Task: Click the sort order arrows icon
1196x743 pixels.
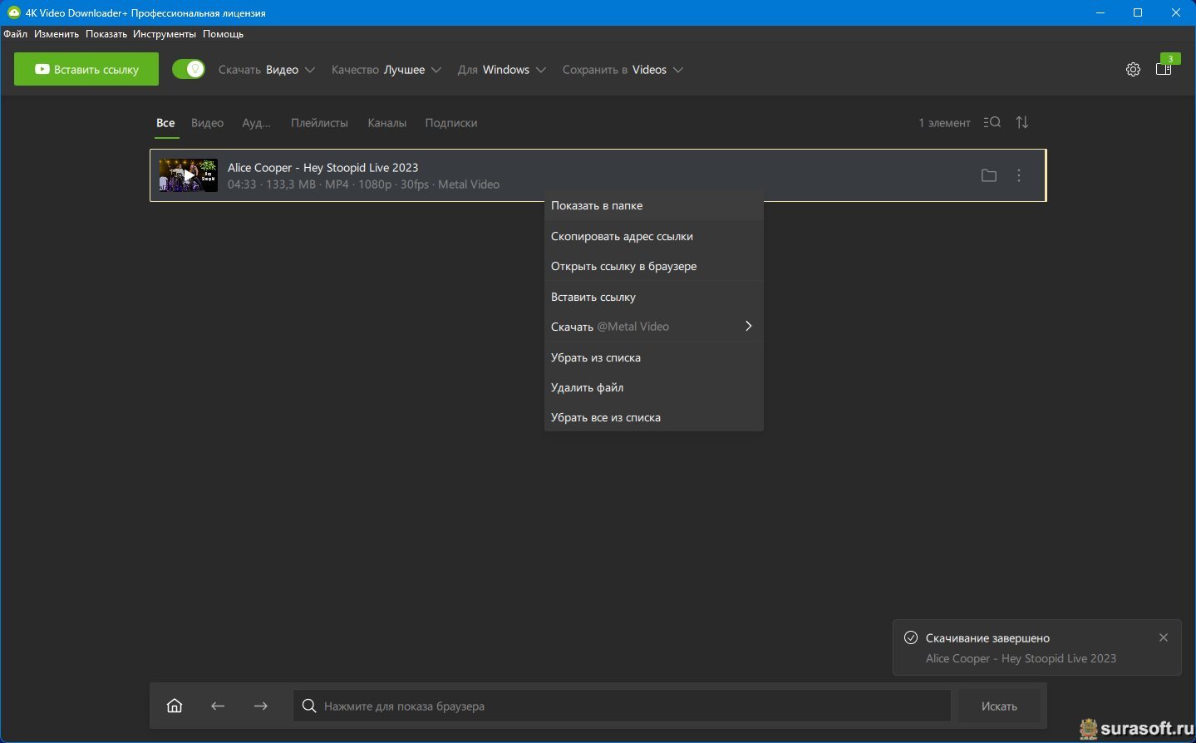Action: [1022, 123]
